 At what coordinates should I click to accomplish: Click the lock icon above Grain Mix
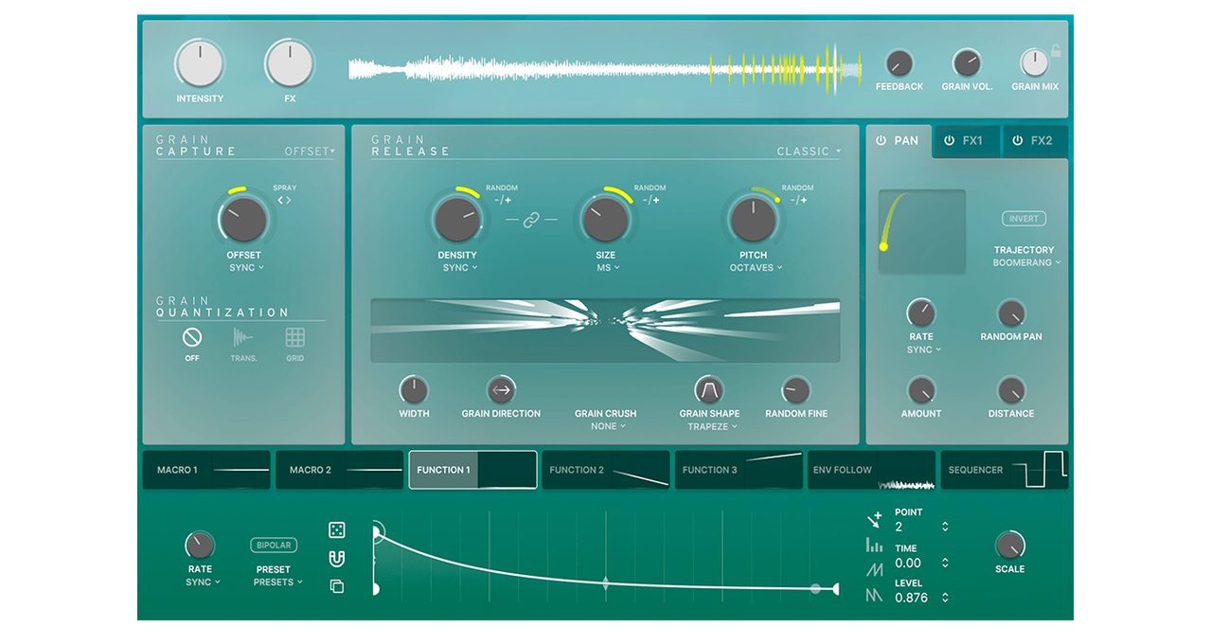point(1056,51)
